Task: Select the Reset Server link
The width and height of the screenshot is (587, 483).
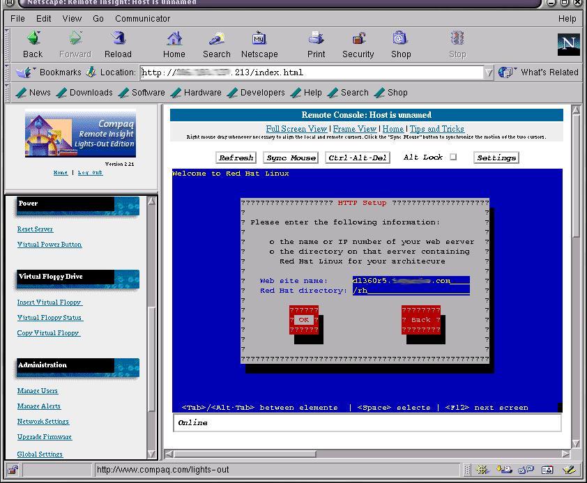Action: [35, 229]
